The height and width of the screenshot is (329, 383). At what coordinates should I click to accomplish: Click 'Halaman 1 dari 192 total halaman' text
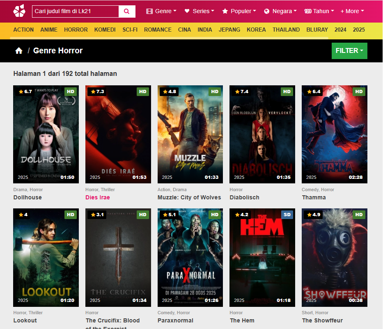point(65,74)
